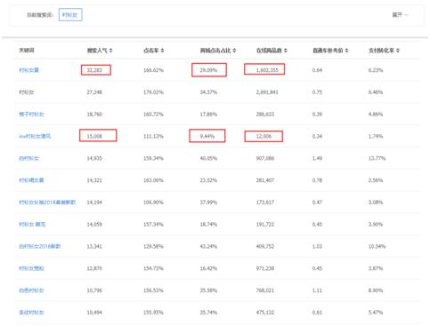Open keyword link with 14,321 search popularity

pos(31,180)
